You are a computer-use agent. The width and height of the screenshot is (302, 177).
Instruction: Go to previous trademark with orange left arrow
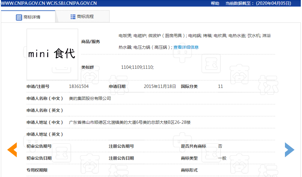tap(12, 150)
